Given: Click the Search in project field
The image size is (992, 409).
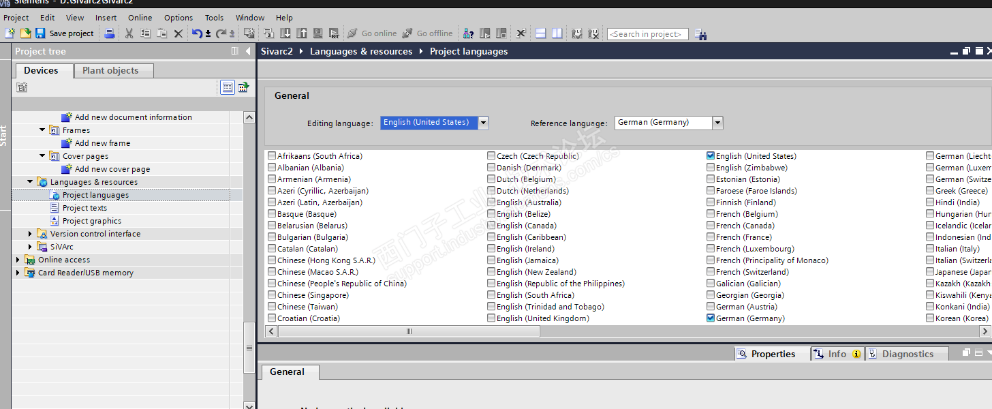Looking at the screenshot, I should coord(648,34).
